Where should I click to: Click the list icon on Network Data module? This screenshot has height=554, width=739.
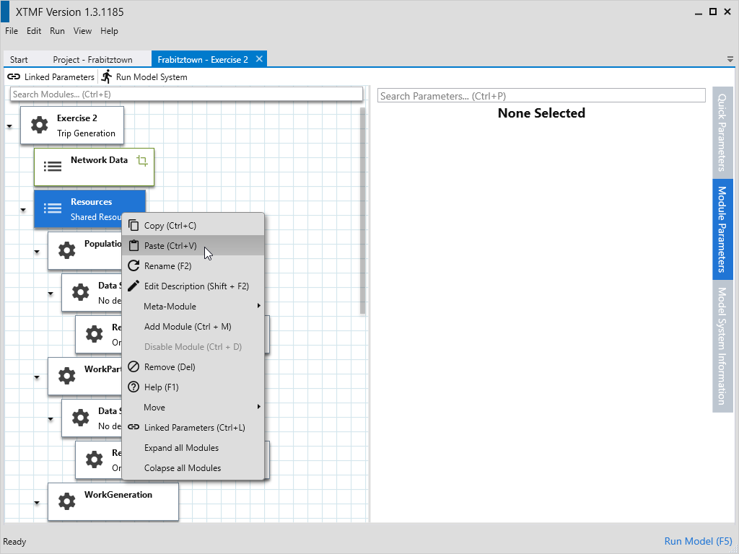(53, 167)
